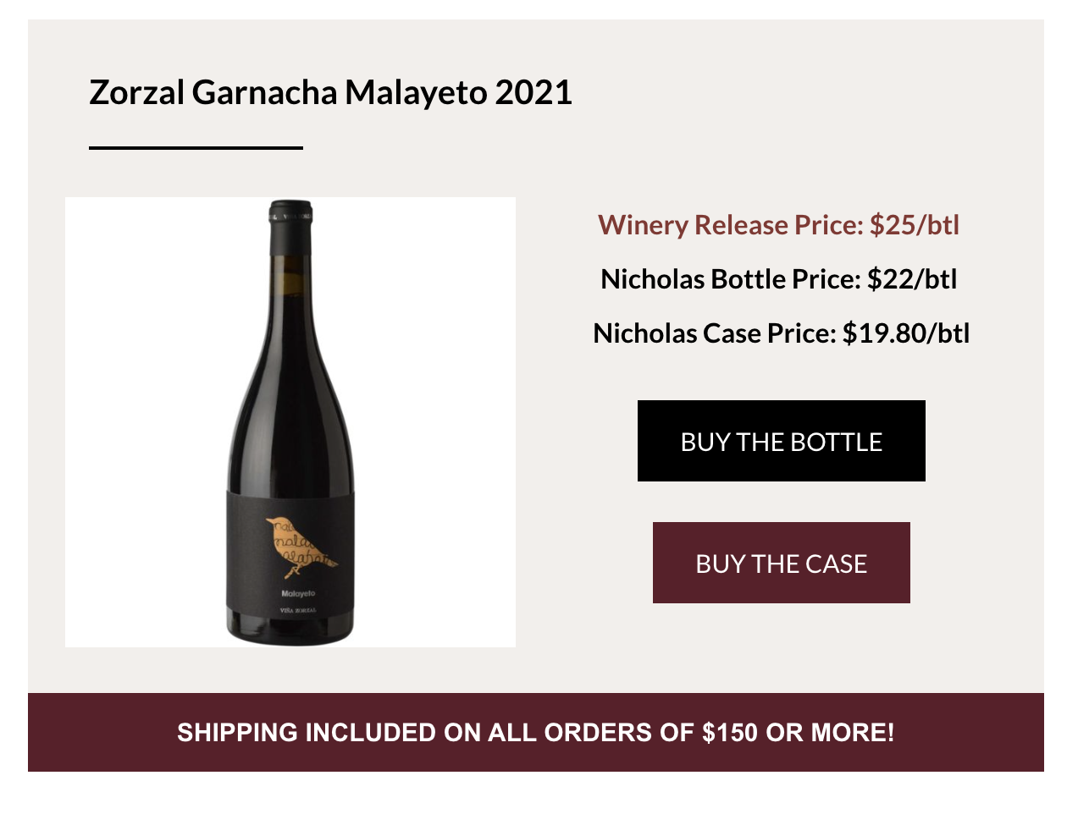Click the BUY THE BOTTLE button
The height and width of the screenshot is (814, 1067).
click(x=781, y=441)
